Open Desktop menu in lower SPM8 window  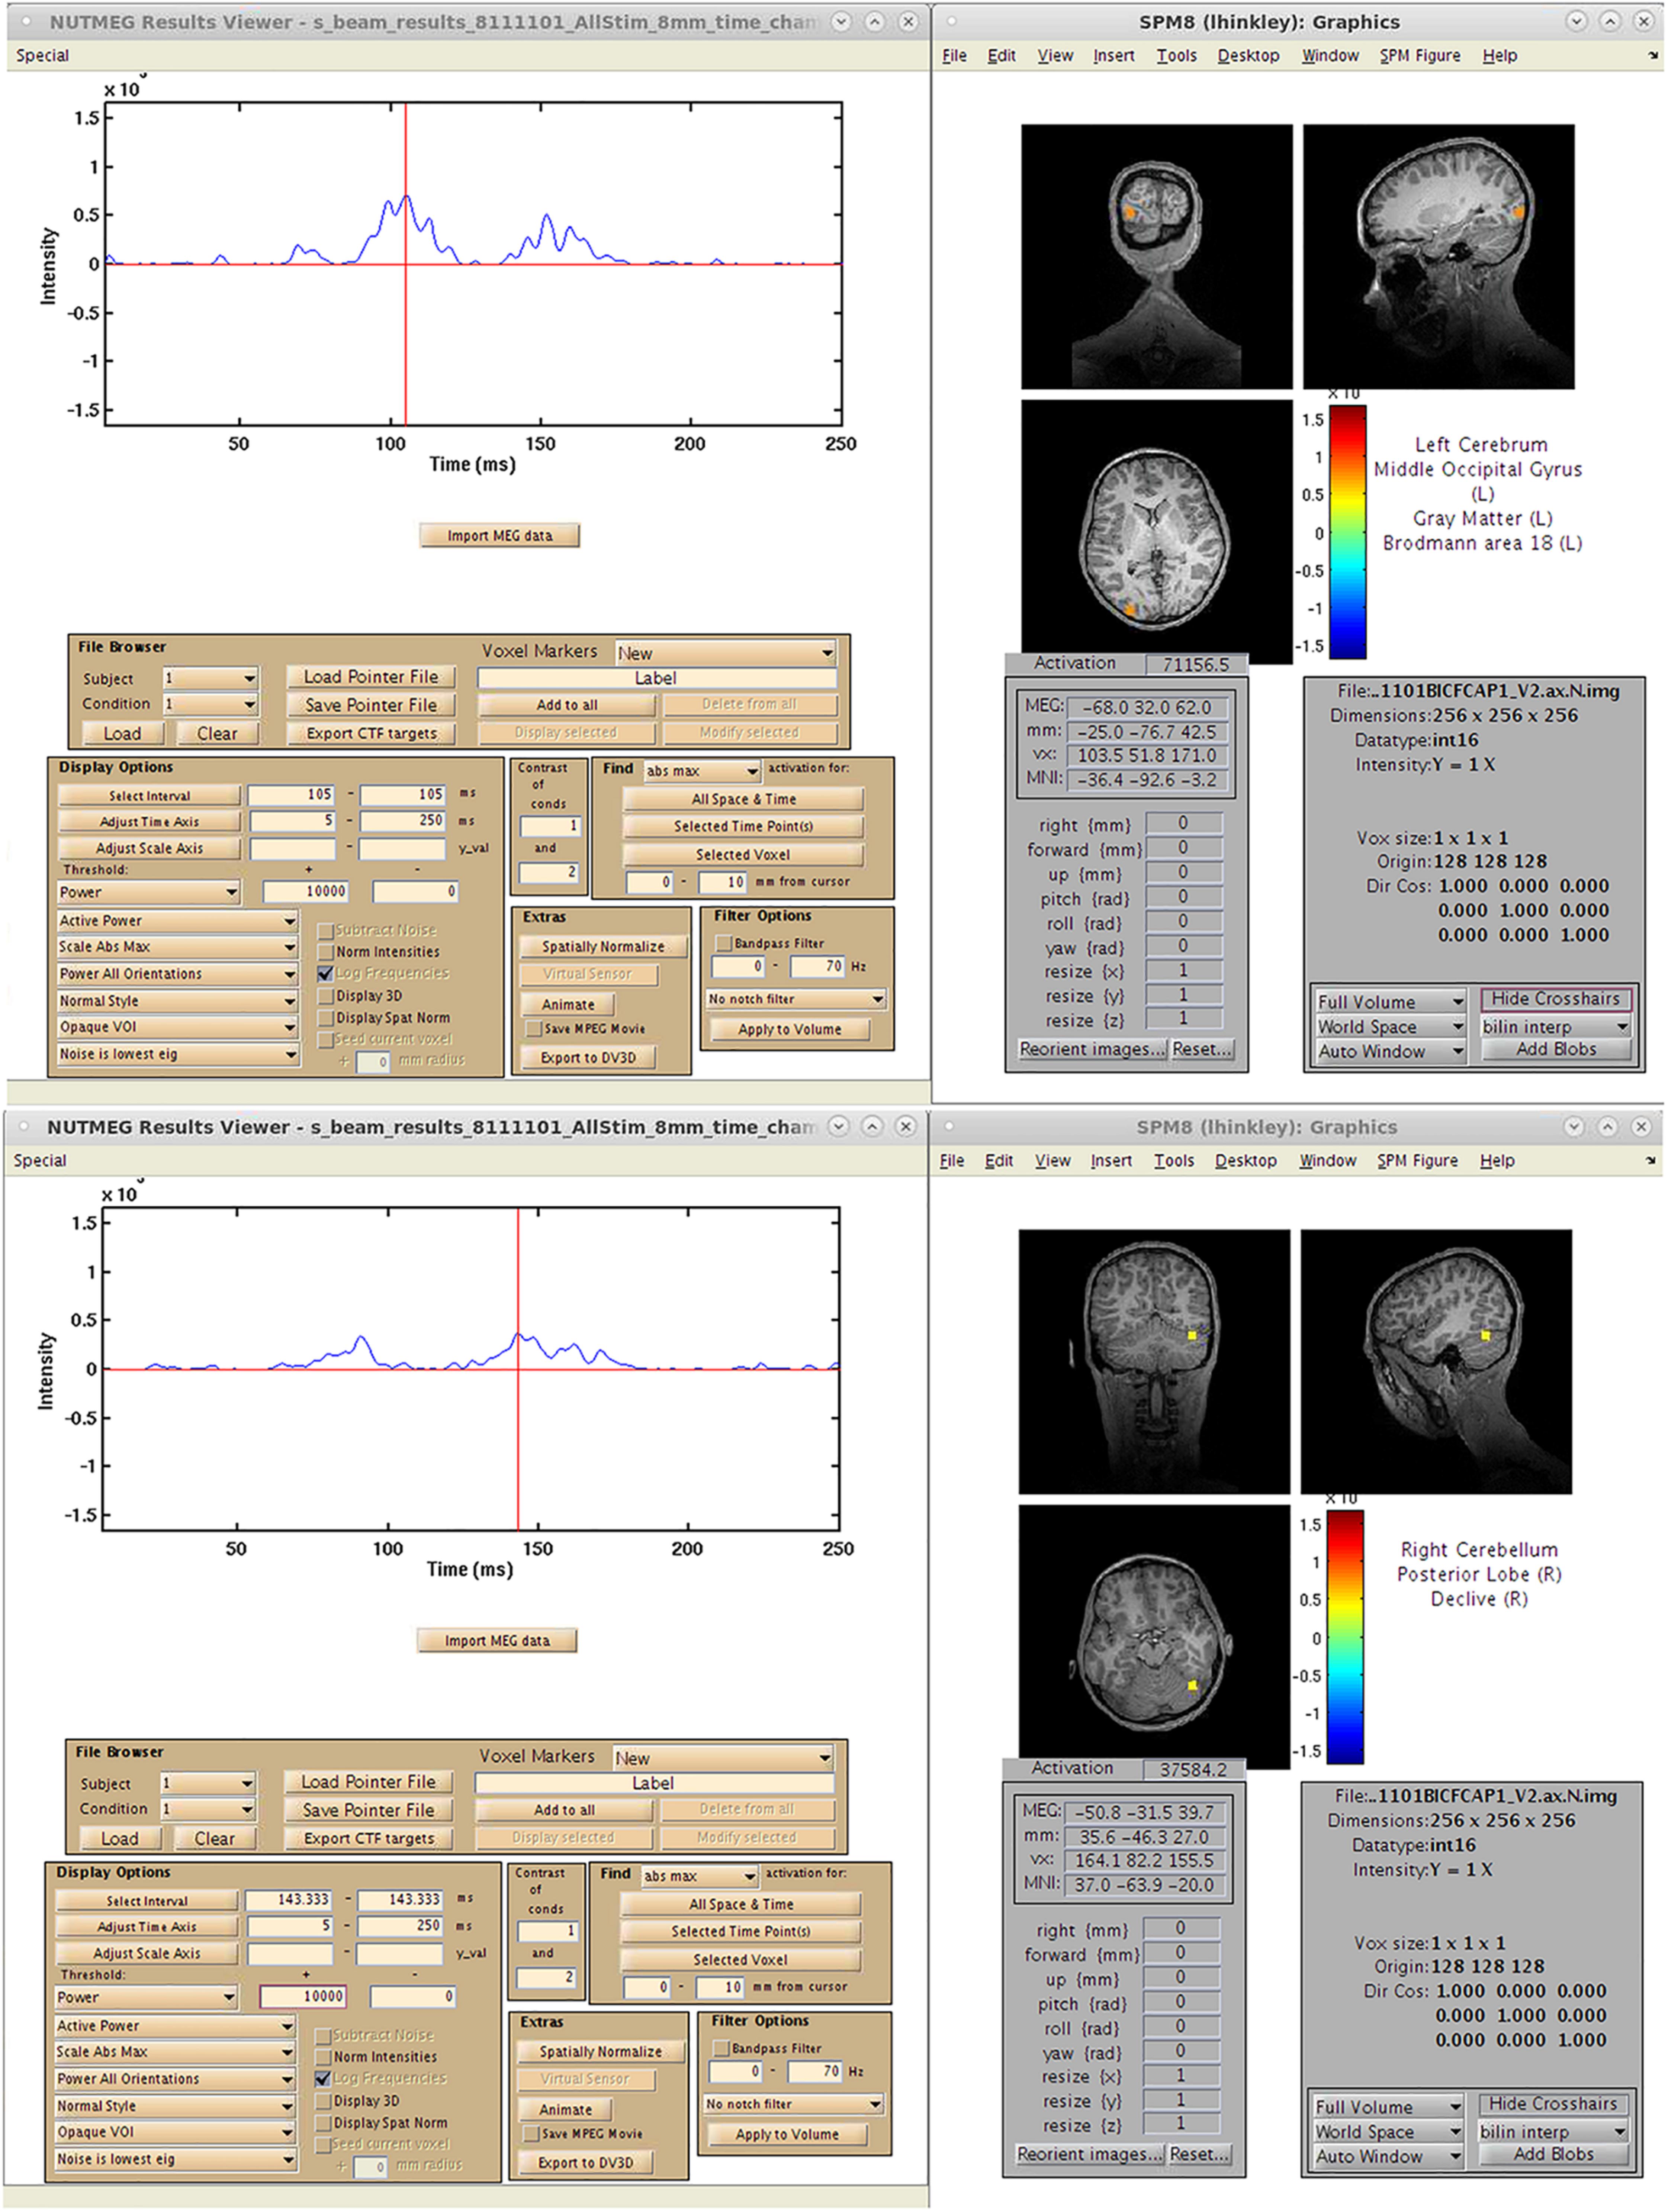[x=1246, y=1161]
